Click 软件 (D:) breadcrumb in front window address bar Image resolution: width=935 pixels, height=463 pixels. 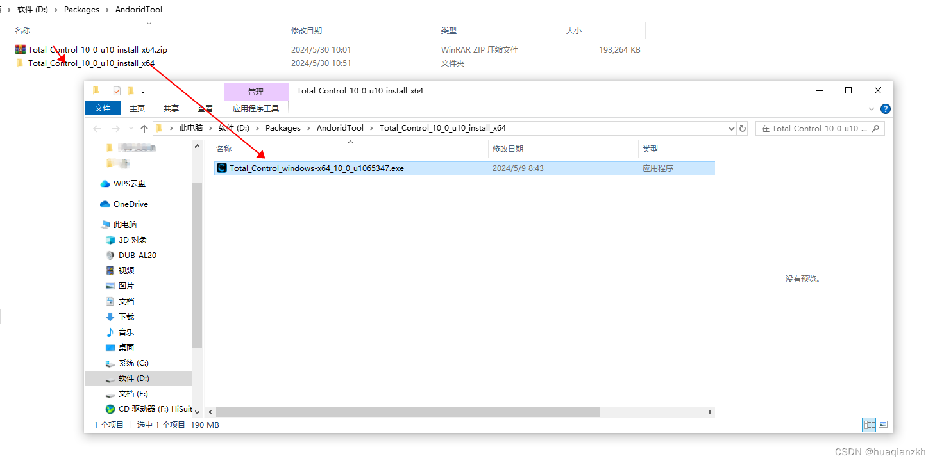pos(234,128)
